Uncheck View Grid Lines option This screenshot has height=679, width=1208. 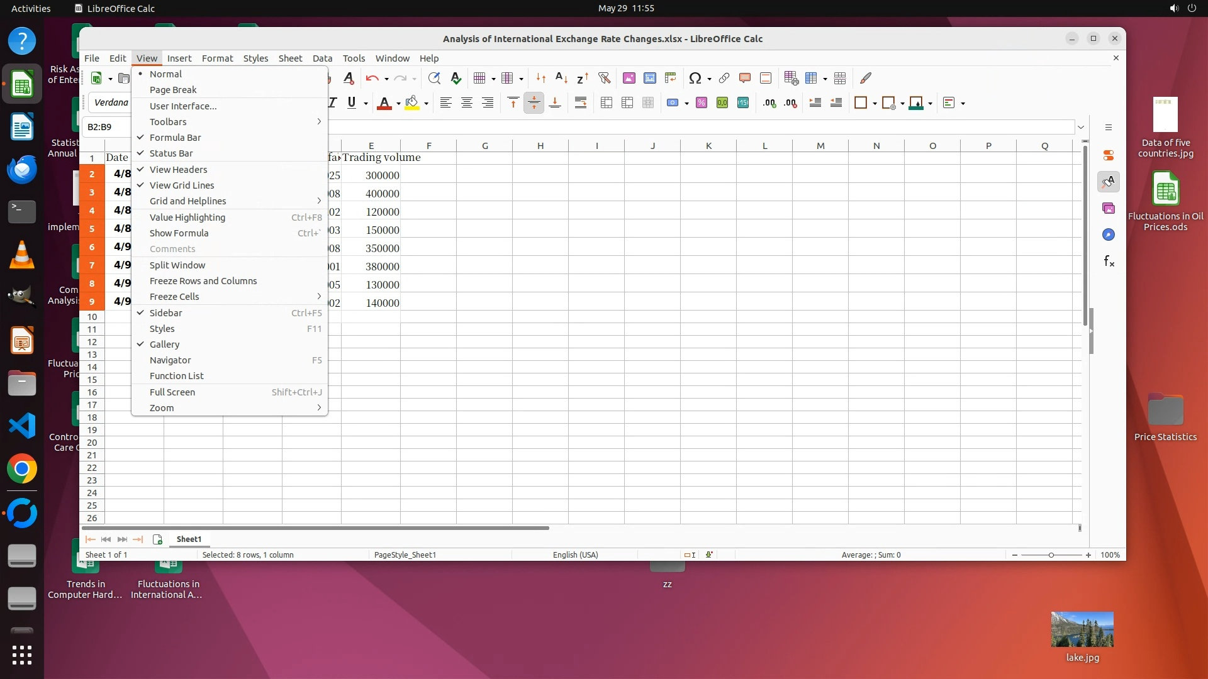pyautogui.click(x=181, y=185)
